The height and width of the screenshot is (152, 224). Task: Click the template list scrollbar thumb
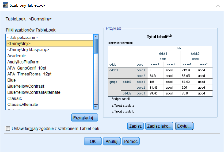pyautogui.click(x=96, y=46)
